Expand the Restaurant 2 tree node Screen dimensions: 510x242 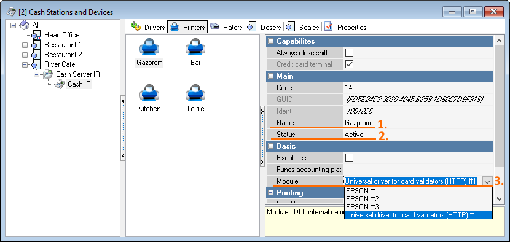coord(25,55)
